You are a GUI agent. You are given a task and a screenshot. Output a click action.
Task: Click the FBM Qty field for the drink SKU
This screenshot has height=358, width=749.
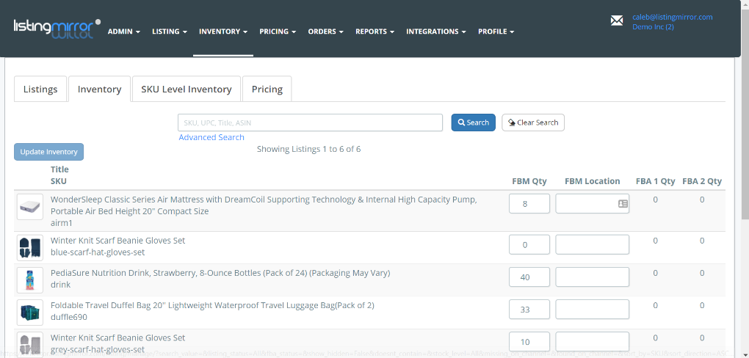point(529,277)
